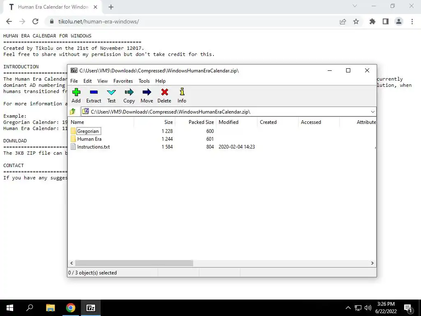Go up one folder level in 7-Zip
The image size is (421, 316).
(x=73, y=112)
